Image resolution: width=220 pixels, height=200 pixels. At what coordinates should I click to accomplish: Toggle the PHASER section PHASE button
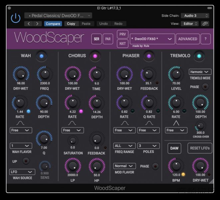click(155, 166)
